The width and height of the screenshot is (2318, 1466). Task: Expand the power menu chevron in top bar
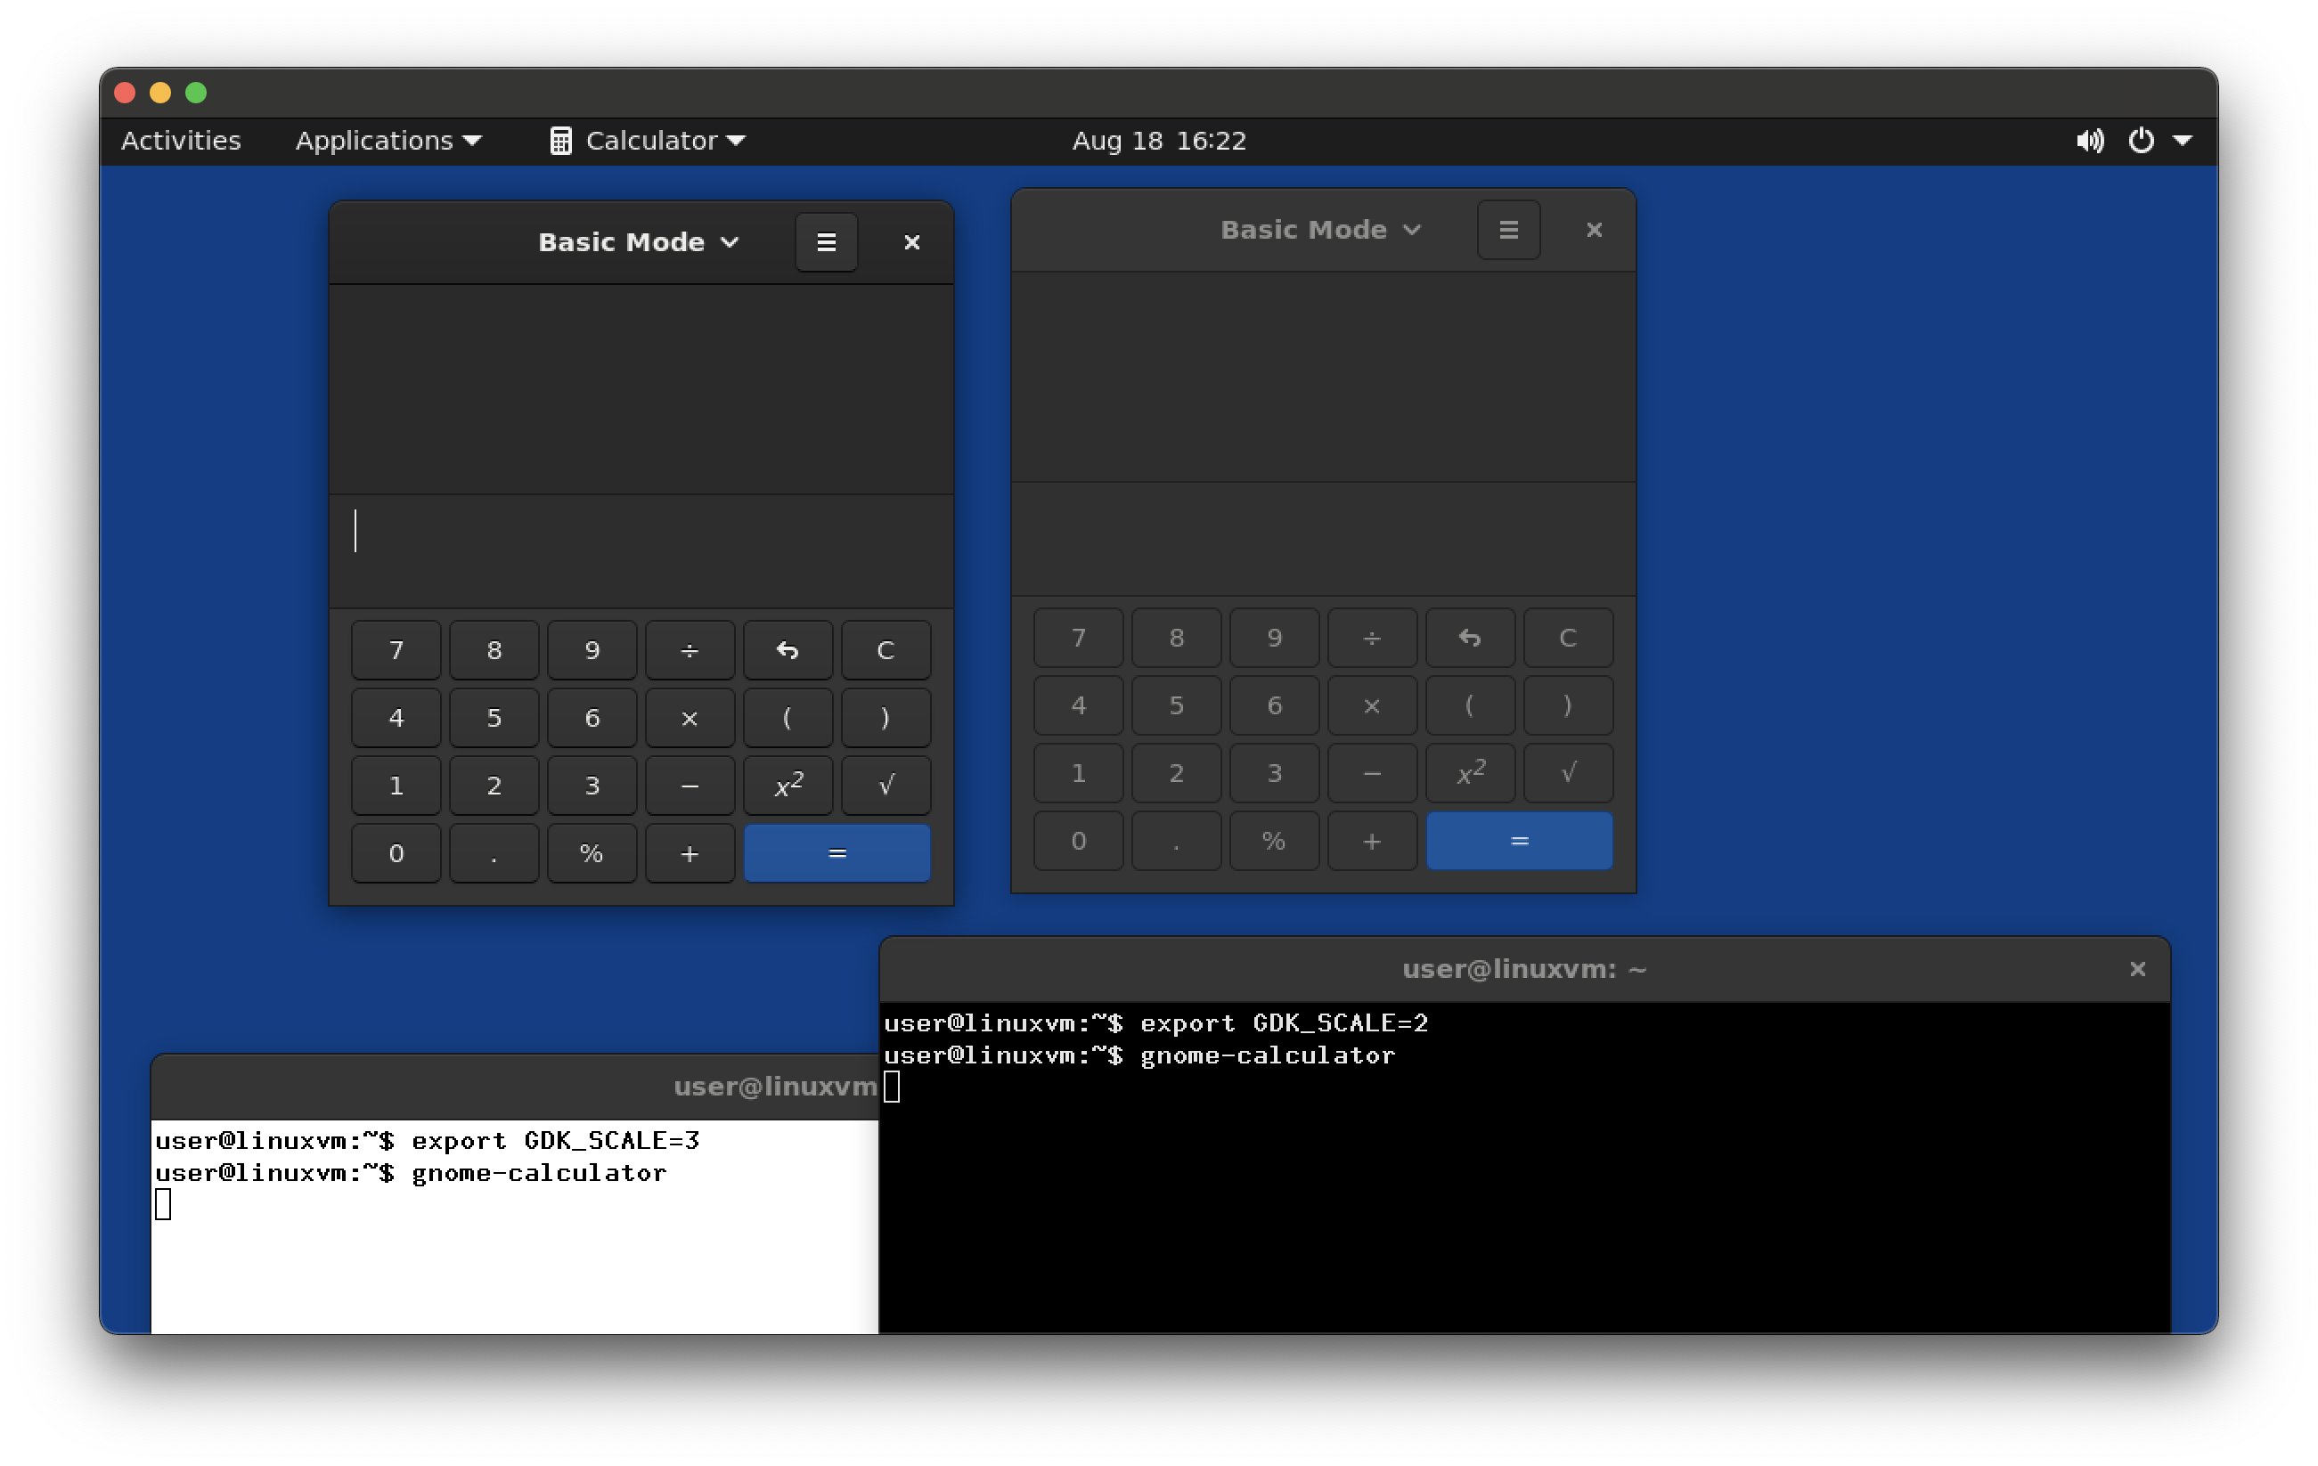tap(2183, 141)
